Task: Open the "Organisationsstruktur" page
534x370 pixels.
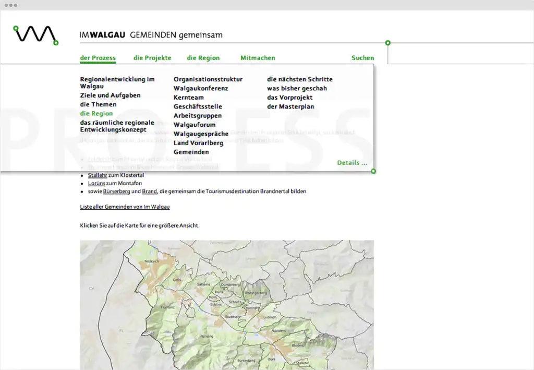Action: tap(209, 79)
